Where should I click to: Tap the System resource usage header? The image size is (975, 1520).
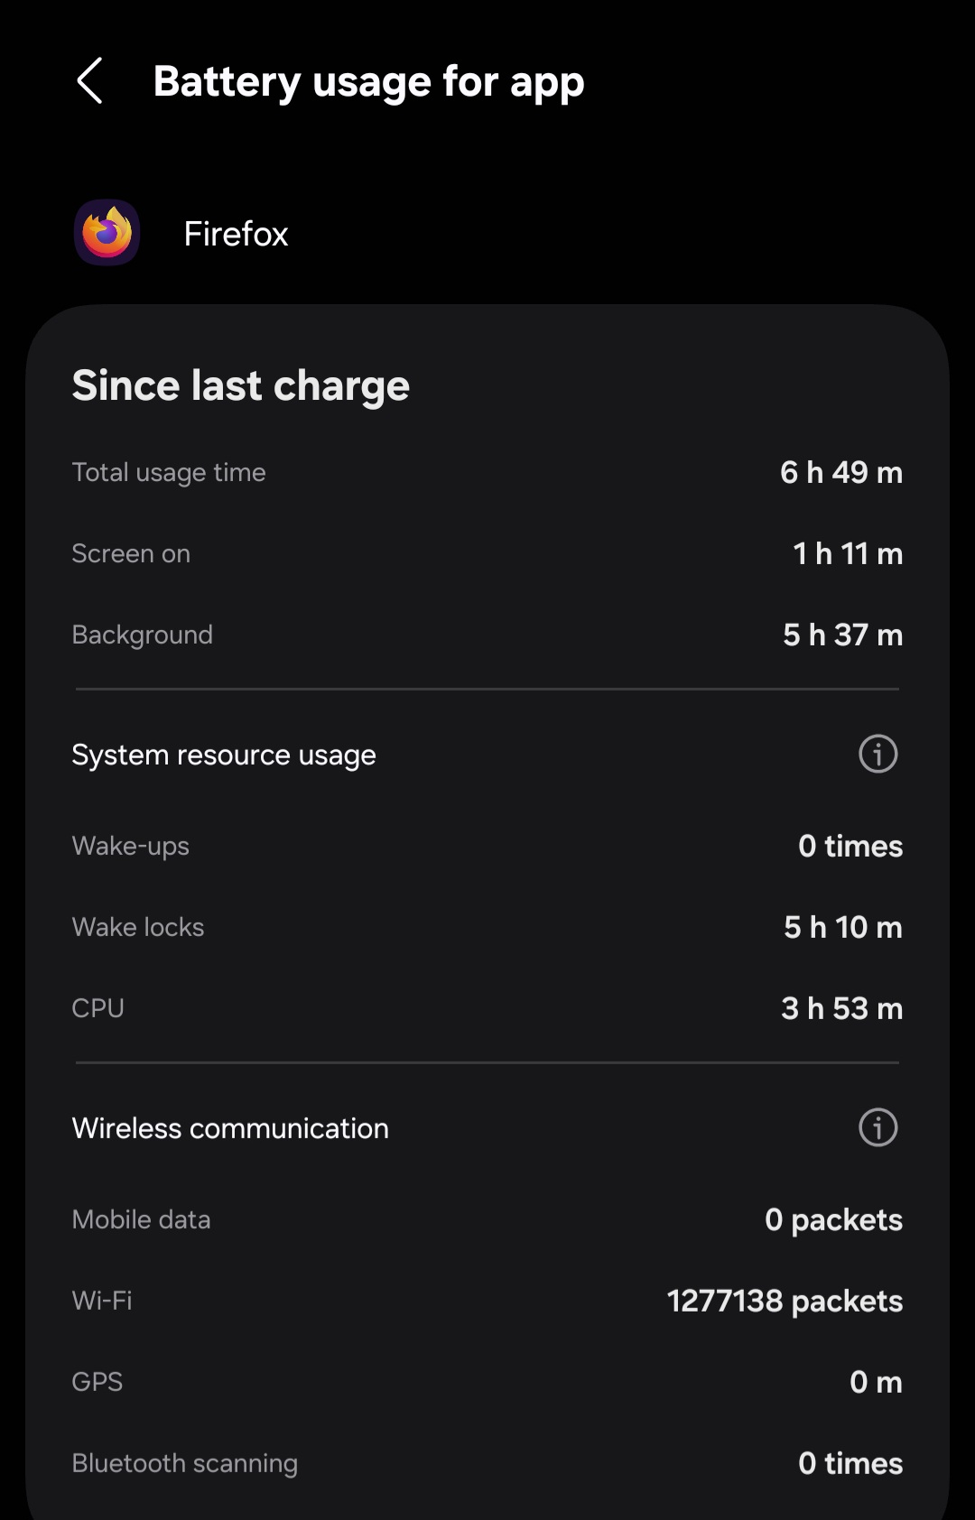pyautogui.click(x=224, y=755)
